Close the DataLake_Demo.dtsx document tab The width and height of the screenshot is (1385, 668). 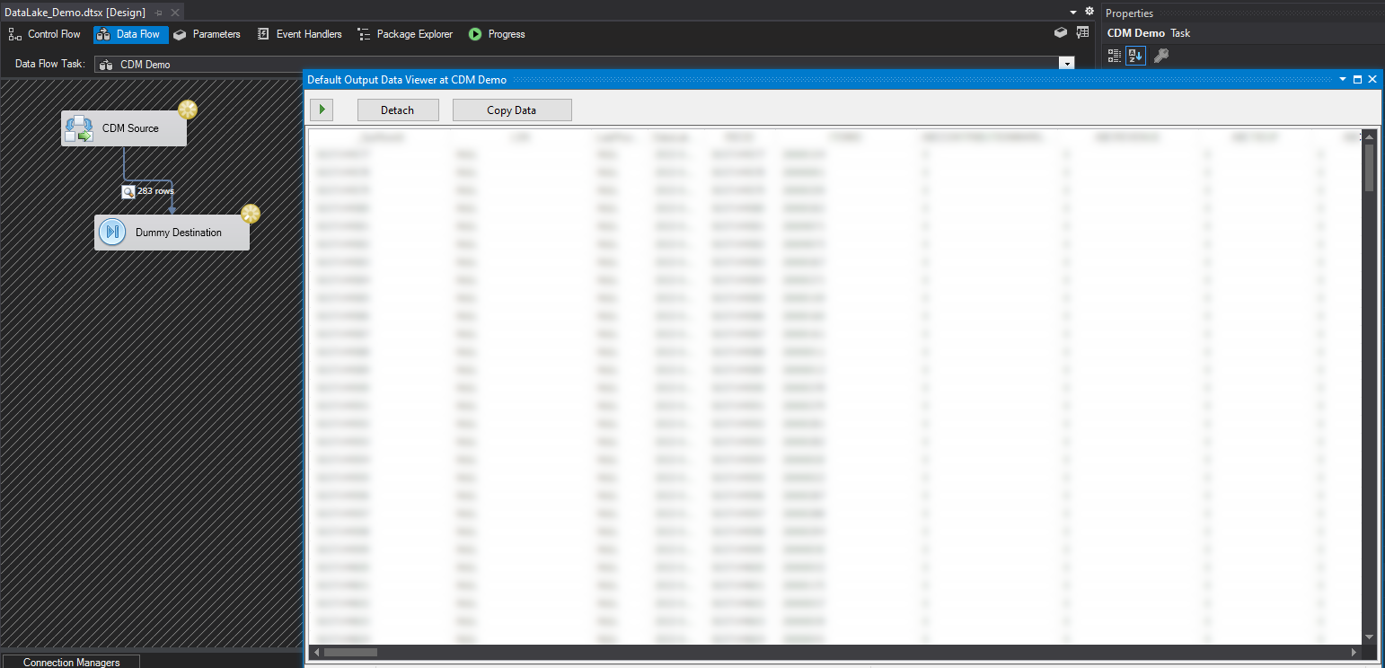174,13
